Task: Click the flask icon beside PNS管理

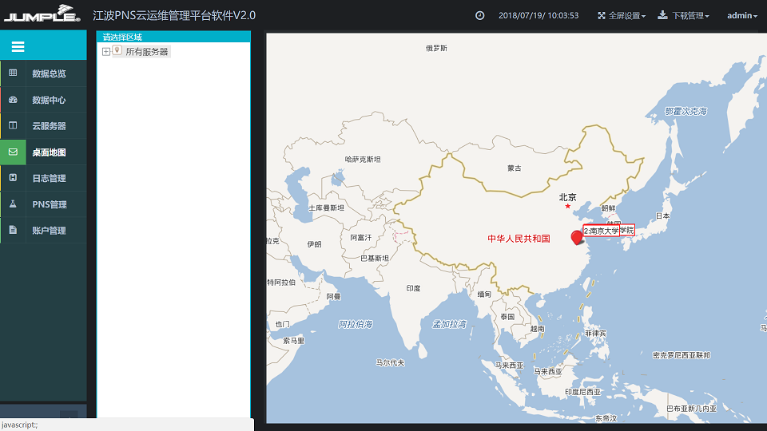Action: (x=13, y=204)
